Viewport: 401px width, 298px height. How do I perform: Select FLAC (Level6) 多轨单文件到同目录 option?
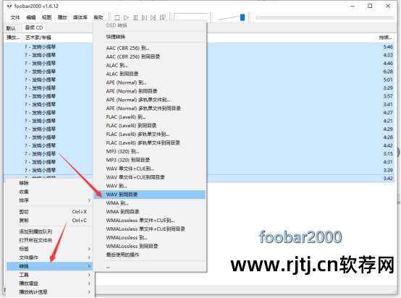click(150, 143)
